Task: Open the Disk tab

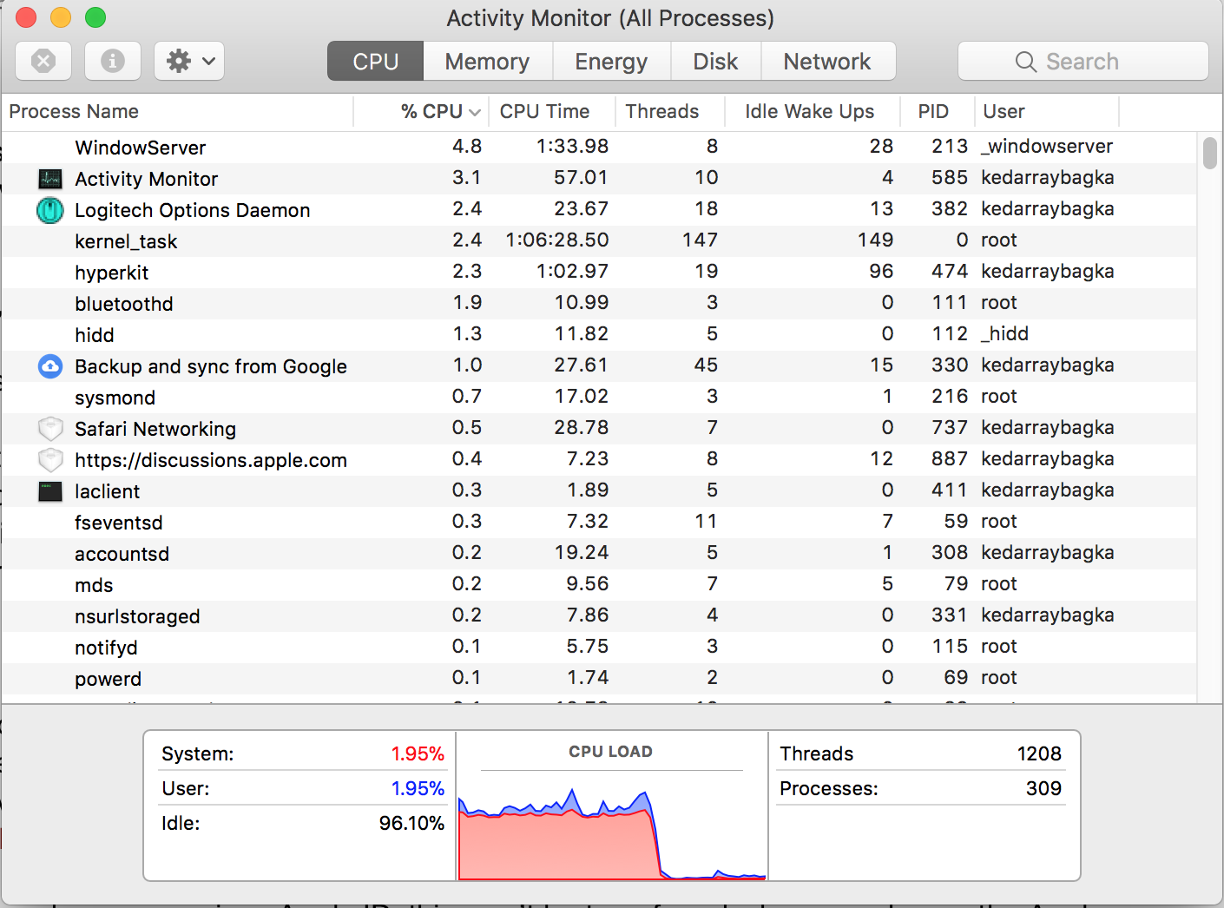Action: pyautogui.click(x=715, y=62)
